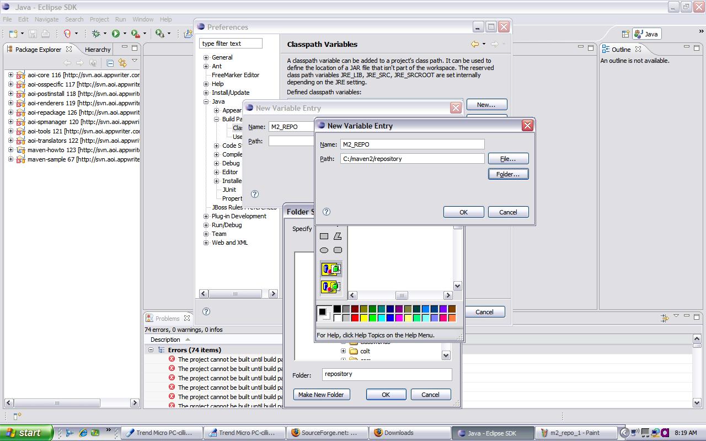Collapse the Errors (74 items) group
This screenshot has height=441, width=706.
pos(151,350)
